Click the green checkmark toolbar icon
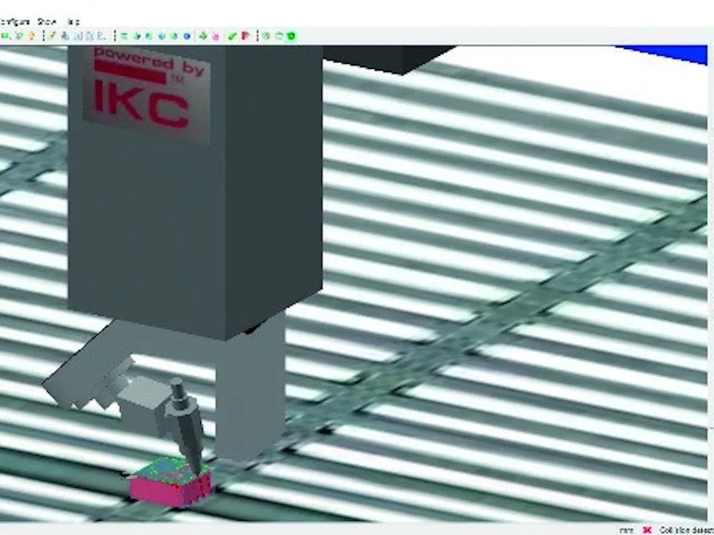Viewport: 714px width, 535px height. click(232, 36)
